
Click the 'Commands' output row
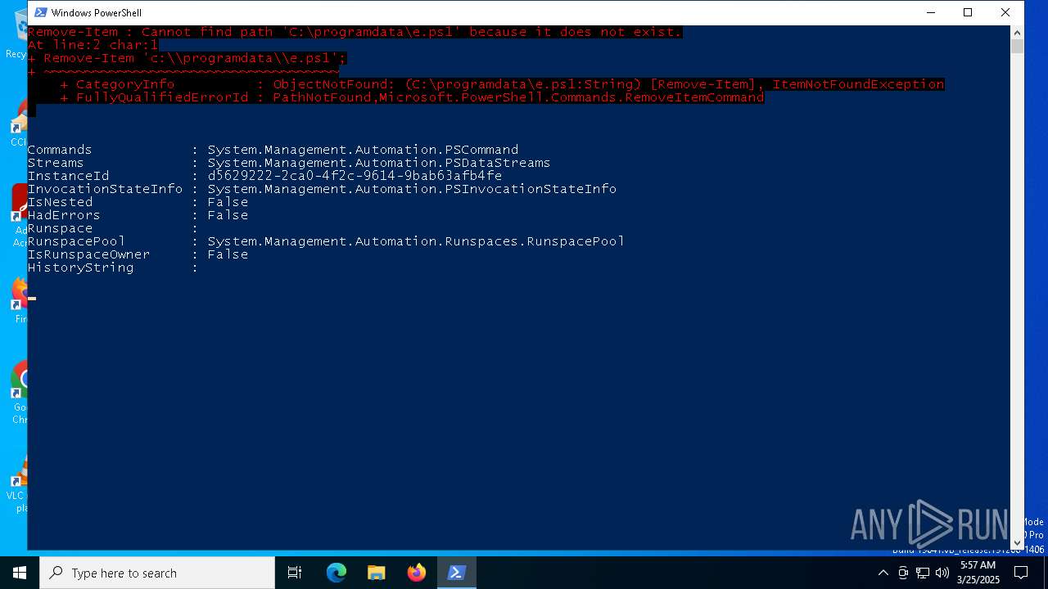tap(273, 150)
